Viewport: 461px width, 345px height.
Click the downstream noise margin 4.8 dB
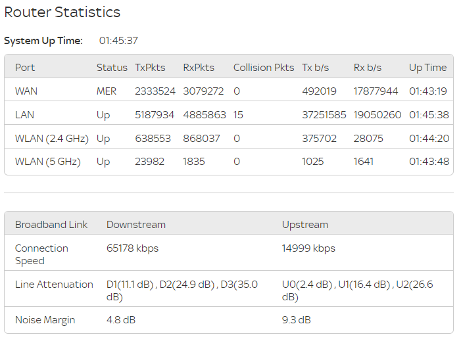pyautogui.click(x=121, y=320)
